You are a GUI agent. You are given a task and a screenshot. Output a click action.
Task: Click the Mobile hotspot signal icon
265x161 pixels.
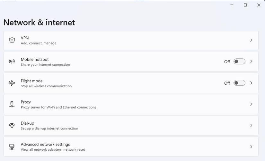pos(12,62)
